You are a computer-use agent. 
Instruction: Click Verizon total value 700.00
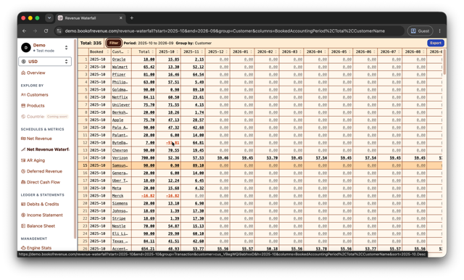[148, 158]
